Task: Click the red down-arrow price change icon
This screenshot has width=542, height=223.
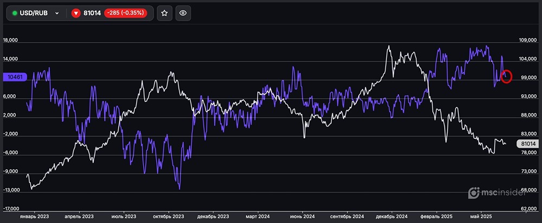Action: tap(76, 13)
